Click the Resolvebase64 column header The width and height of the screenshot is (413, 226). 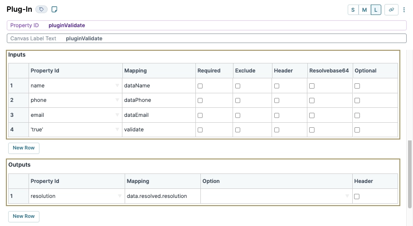(x=329, y=71)
